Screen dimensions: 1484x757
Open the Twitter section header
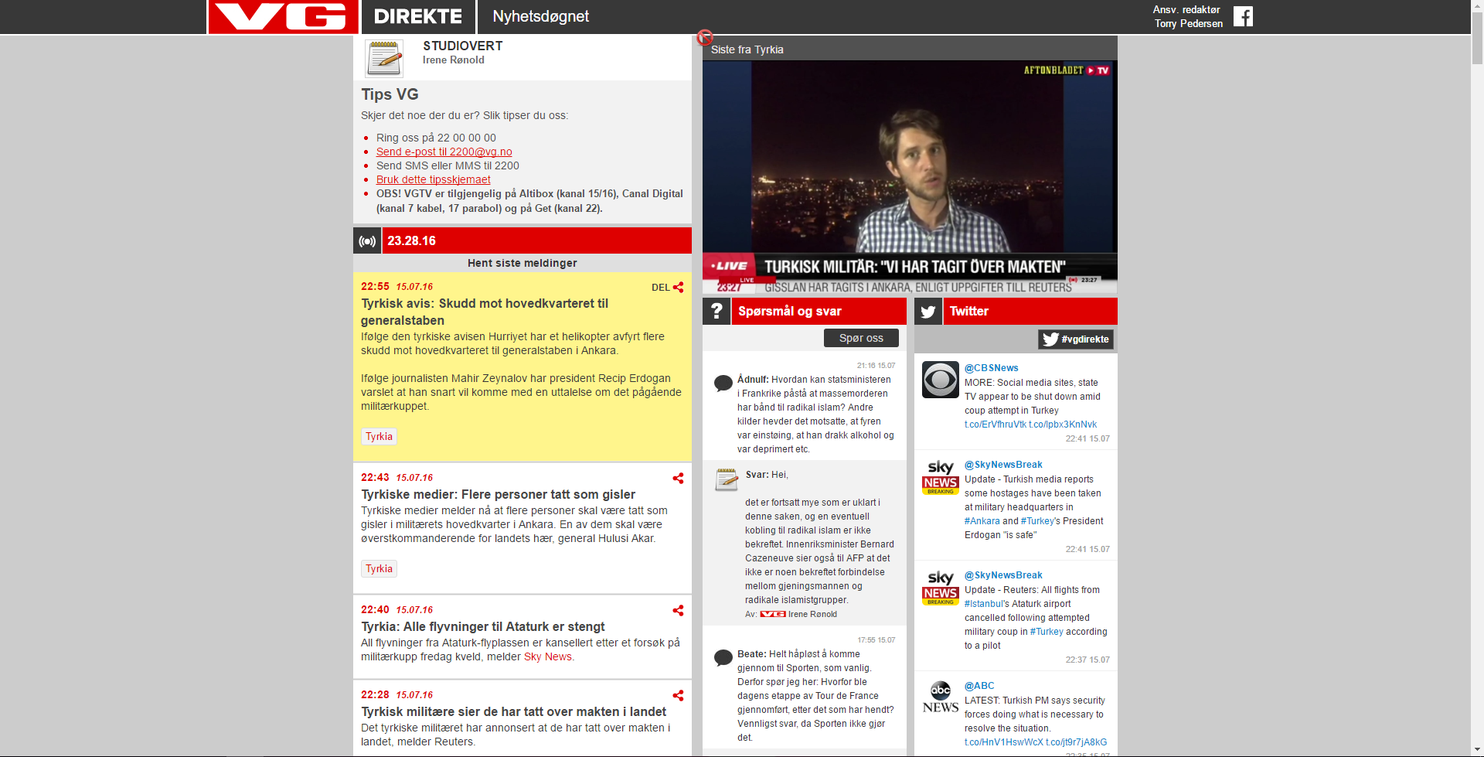(1030, 311)
